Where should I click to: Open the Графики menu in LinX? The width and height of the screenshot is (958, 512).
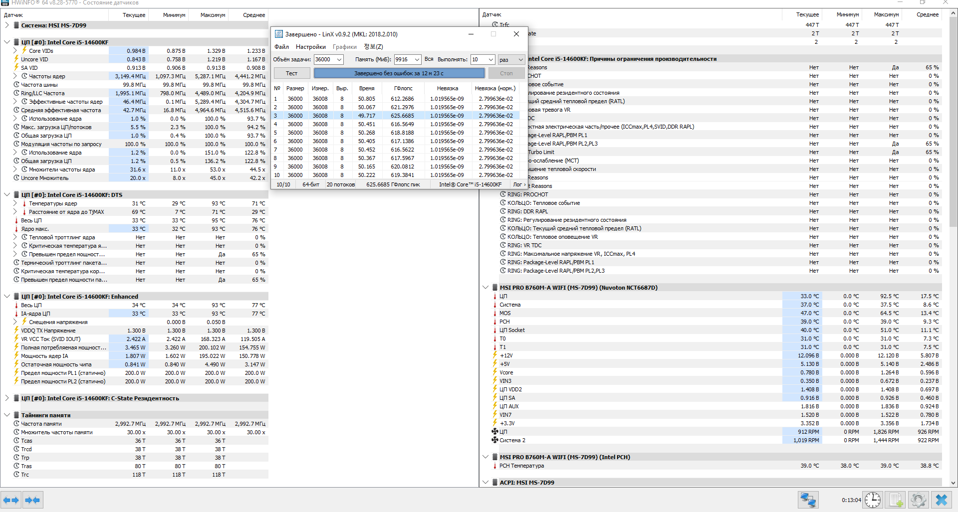click(345, 47)
